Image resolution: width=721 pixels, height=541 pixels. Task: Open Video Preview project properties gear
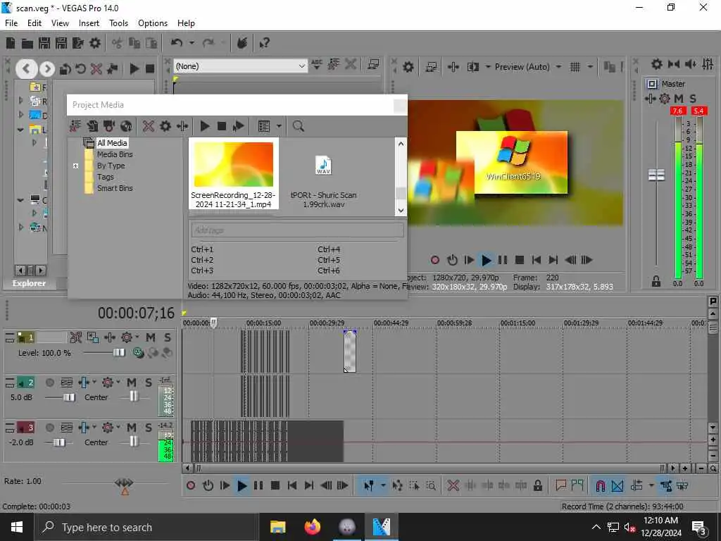coord(408,67)
